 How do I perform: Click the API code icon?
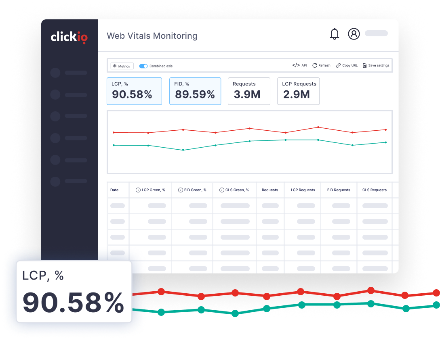click(x=296, y=65)
